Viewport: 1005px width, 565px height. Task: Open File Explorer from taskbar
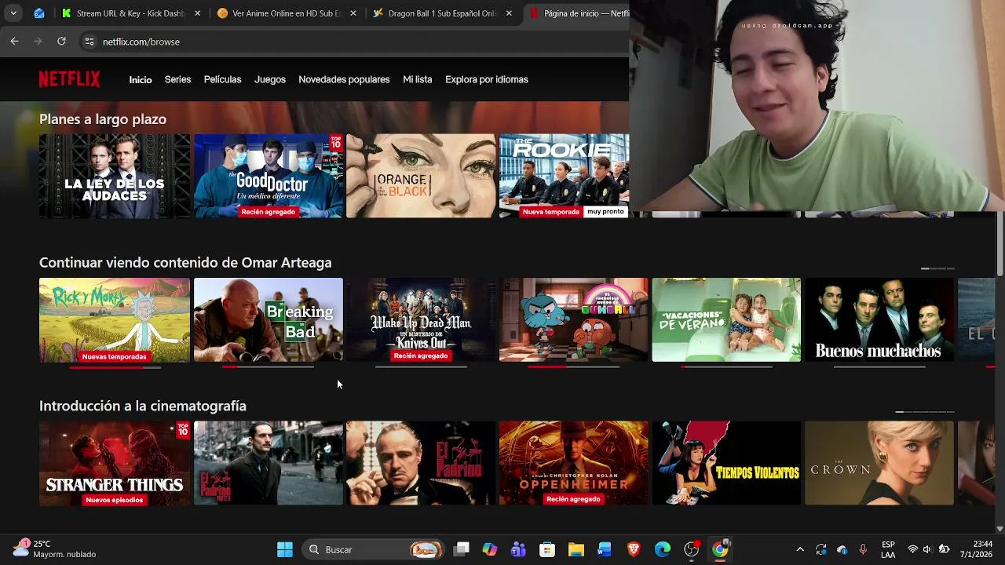point(576,549)
